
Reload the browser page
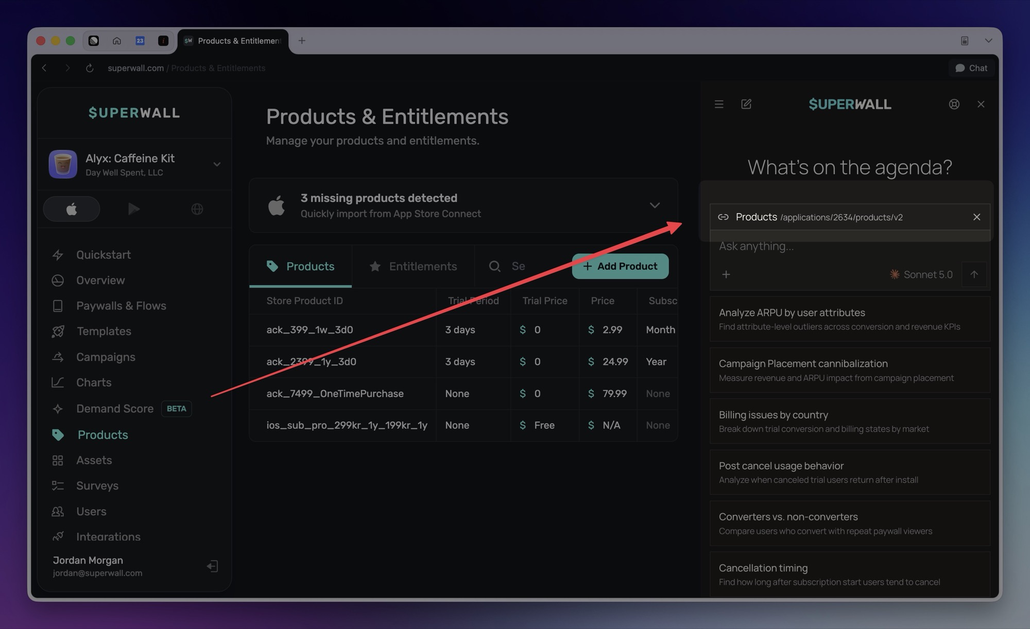tap(90, 68)
